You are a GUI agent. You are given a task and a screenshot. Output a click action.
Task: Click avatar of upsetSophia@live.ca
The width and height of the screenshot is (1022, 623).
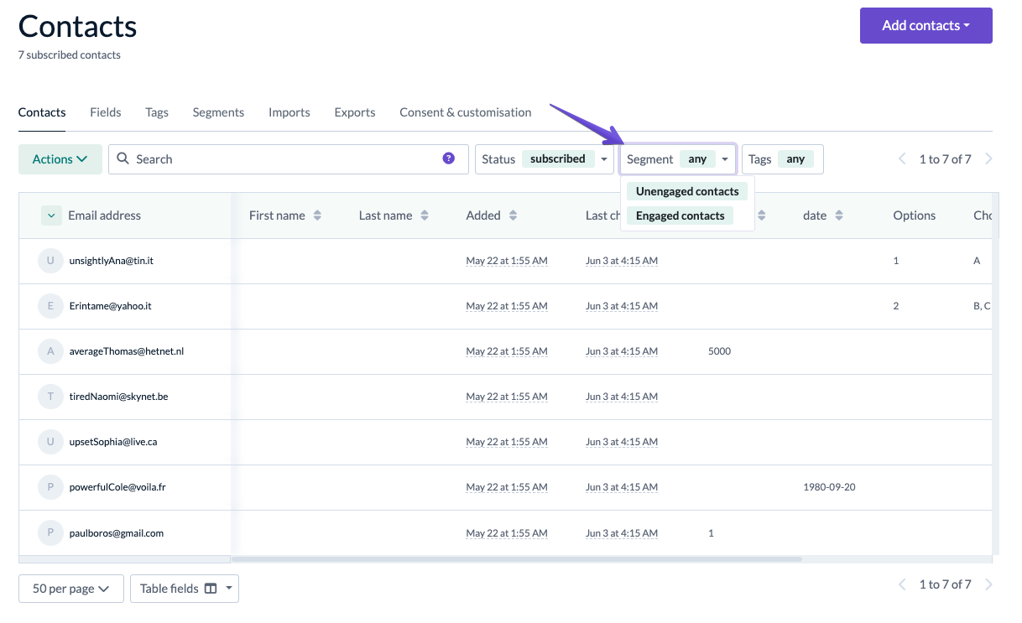tap(50, 442)
